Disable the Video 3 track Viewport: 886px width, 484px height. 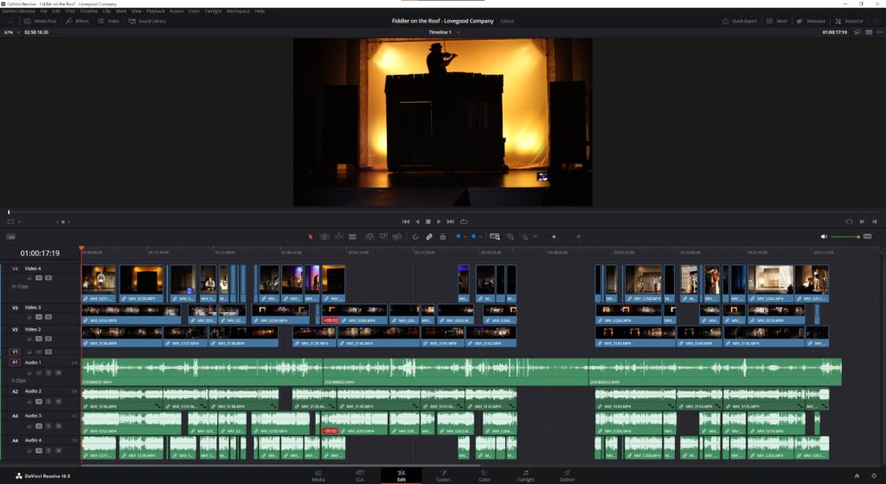coord(48,315)
